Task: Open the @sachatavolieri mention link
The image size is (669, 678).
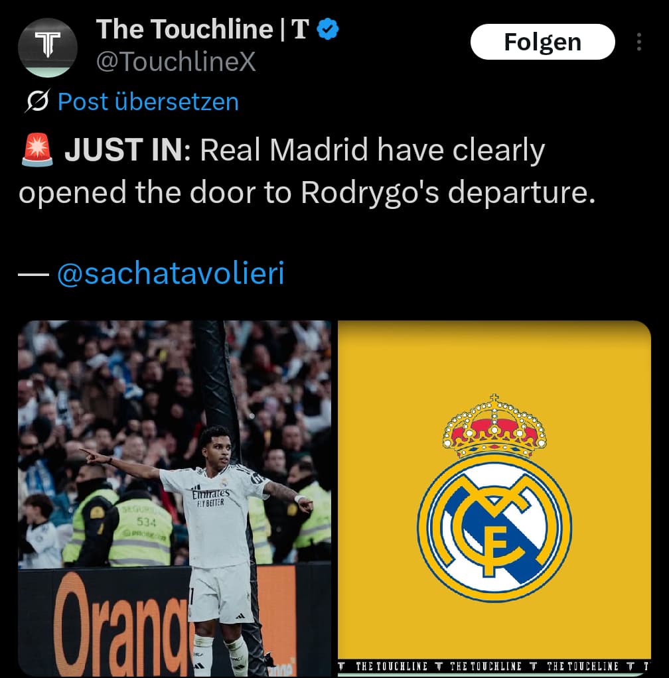Action: click(171, 273)
